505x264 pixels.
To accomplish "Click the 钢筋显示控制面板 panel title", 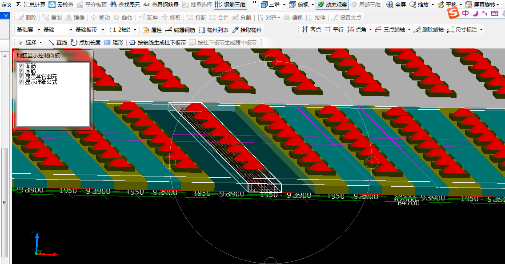I will (x=38, y=55).
